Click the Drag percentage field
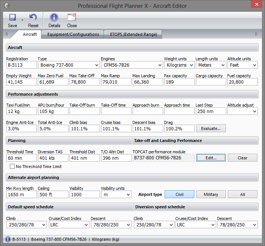 pyautogui.click(x=179, y=128)
